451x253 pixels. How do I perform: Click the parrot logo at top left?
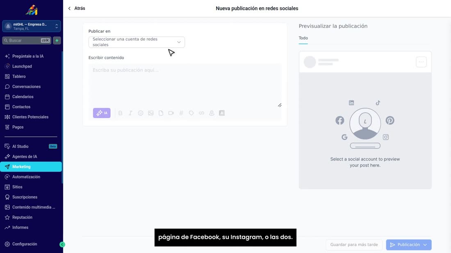tap(32, 10)
